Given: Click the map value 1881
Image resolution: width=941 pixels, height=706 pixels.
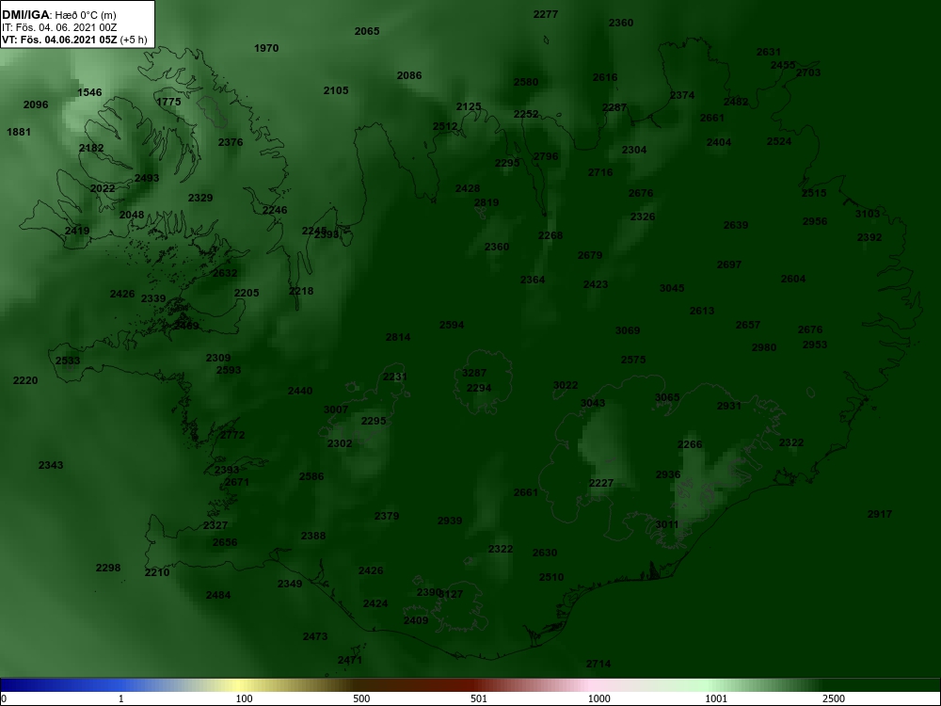Looking at the screenshot, I should [19, 132].
